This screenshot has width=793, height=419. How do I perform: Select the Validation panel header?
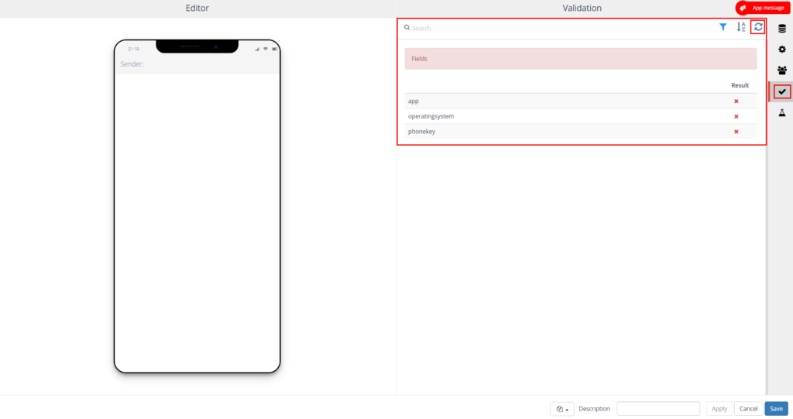tap(582, 8)
